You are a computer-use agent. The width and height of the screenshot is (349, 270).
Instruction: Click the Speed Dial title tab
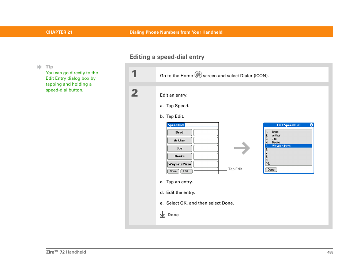[x=176, y=125]
